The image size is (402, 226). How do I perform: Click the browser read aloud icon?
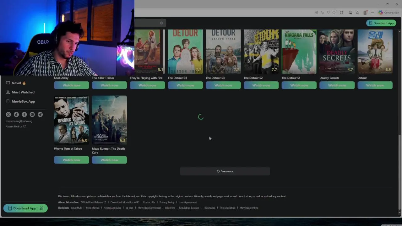(x=328, y=13)
